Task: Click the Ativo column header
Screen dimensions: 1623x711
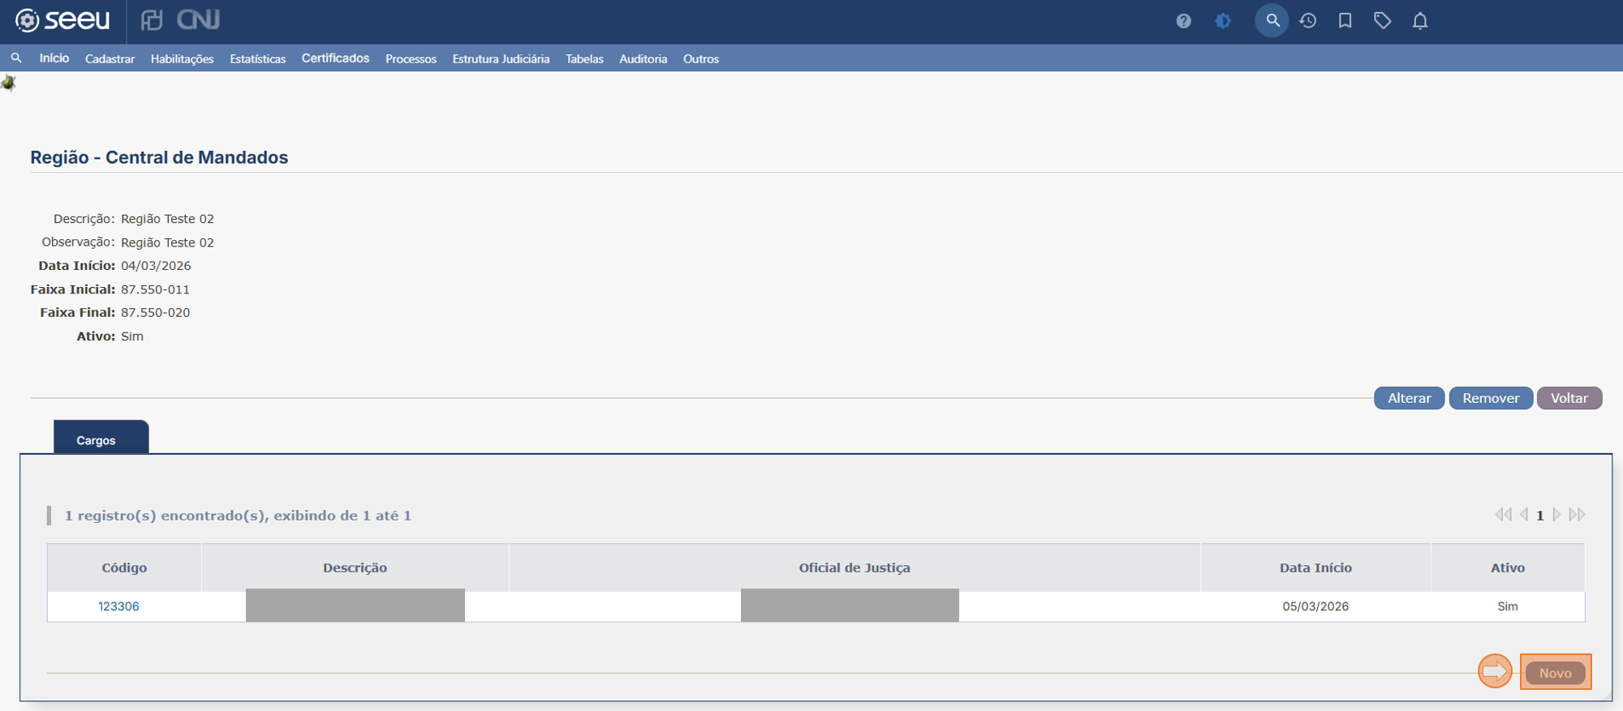Action: pos(1507,568)
